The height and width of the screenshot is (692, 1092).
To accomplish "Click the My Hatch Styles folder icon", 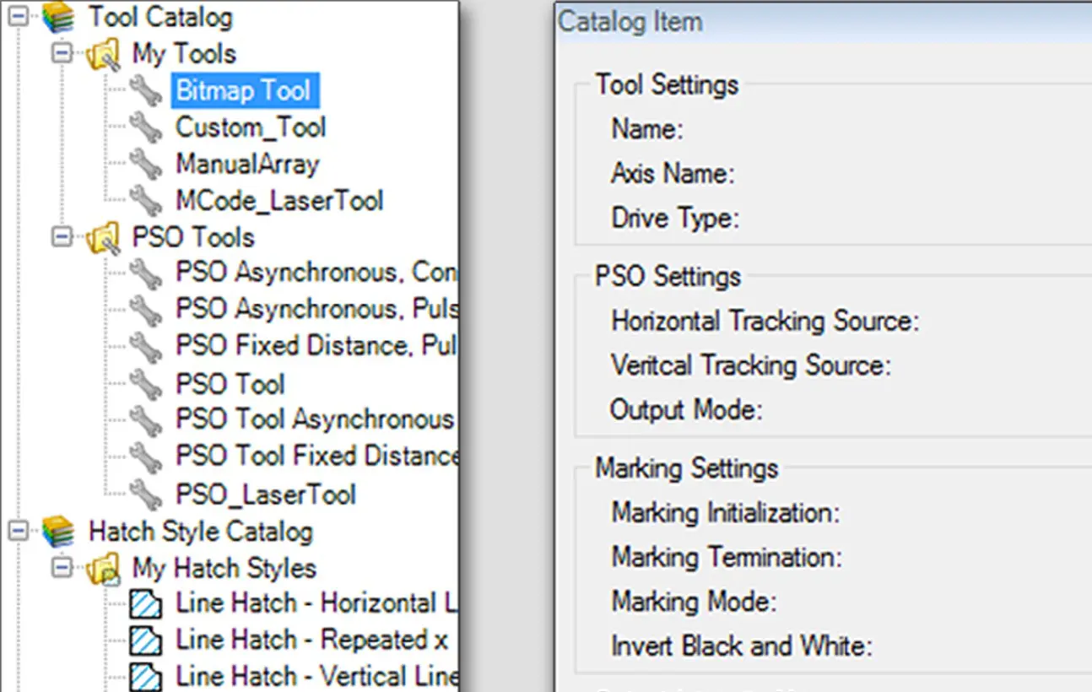I will pos(103,569).
